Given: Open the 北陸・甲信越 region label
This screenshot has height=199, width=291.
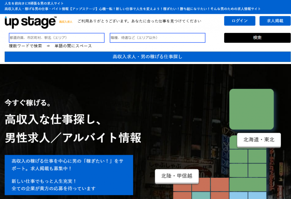Looking at the screenshot, I should tap(176, 176).
